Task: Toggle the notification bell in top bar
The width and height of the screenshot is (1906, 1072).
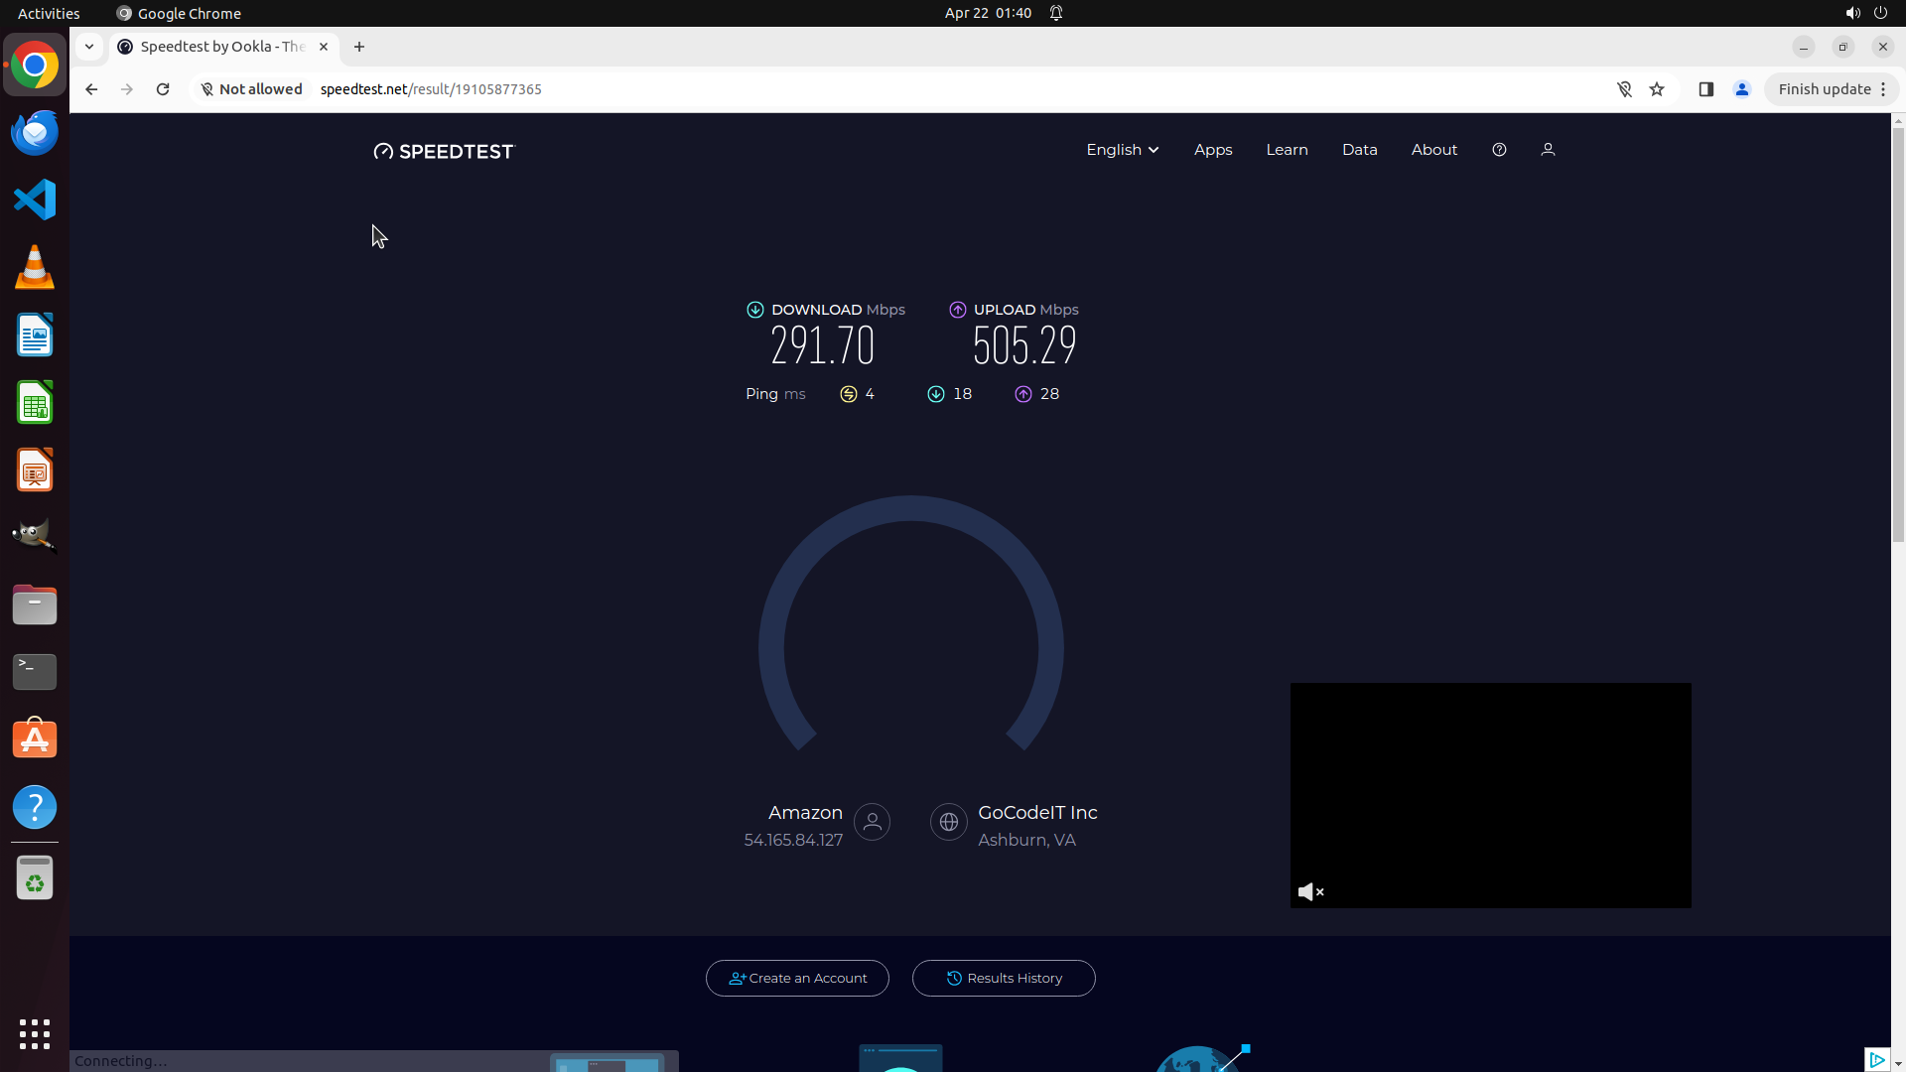Action: coord(1056,13)
